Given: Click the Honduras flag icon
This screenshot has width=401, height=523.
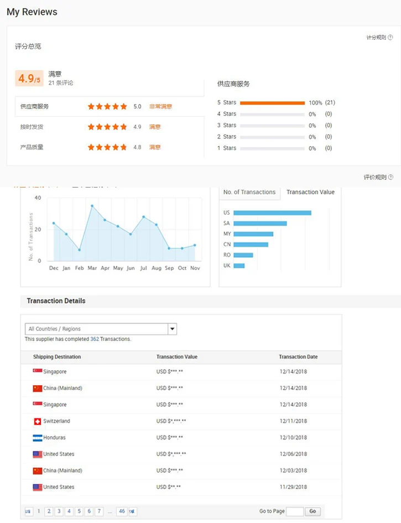Looking at the screenshot, I should coord(38,438).
